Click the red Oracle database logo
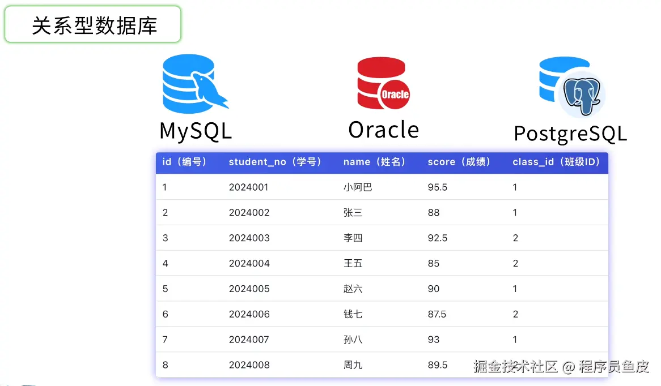661x386 pixels. pyautogui.click(x=383, y=83)
